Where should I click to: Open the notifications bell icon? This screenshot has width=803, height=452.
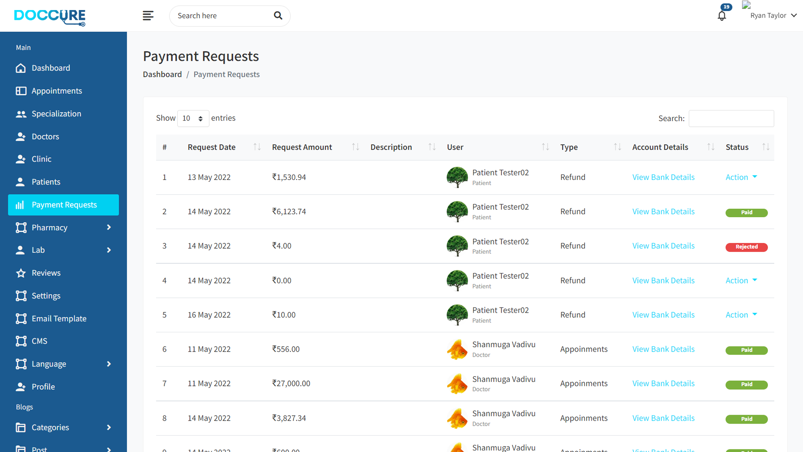[722, 16]
